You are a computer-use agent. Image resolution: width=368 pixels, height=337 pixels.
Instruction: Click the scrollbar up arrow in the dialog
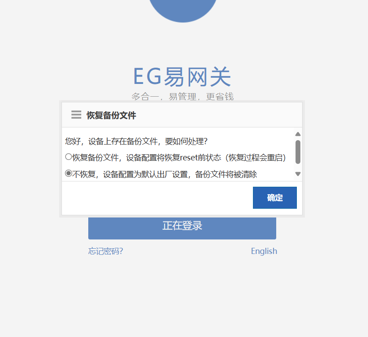click(x=298, y=134)
